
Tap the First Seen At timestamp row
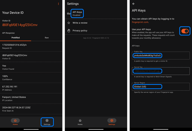(31, 109)
